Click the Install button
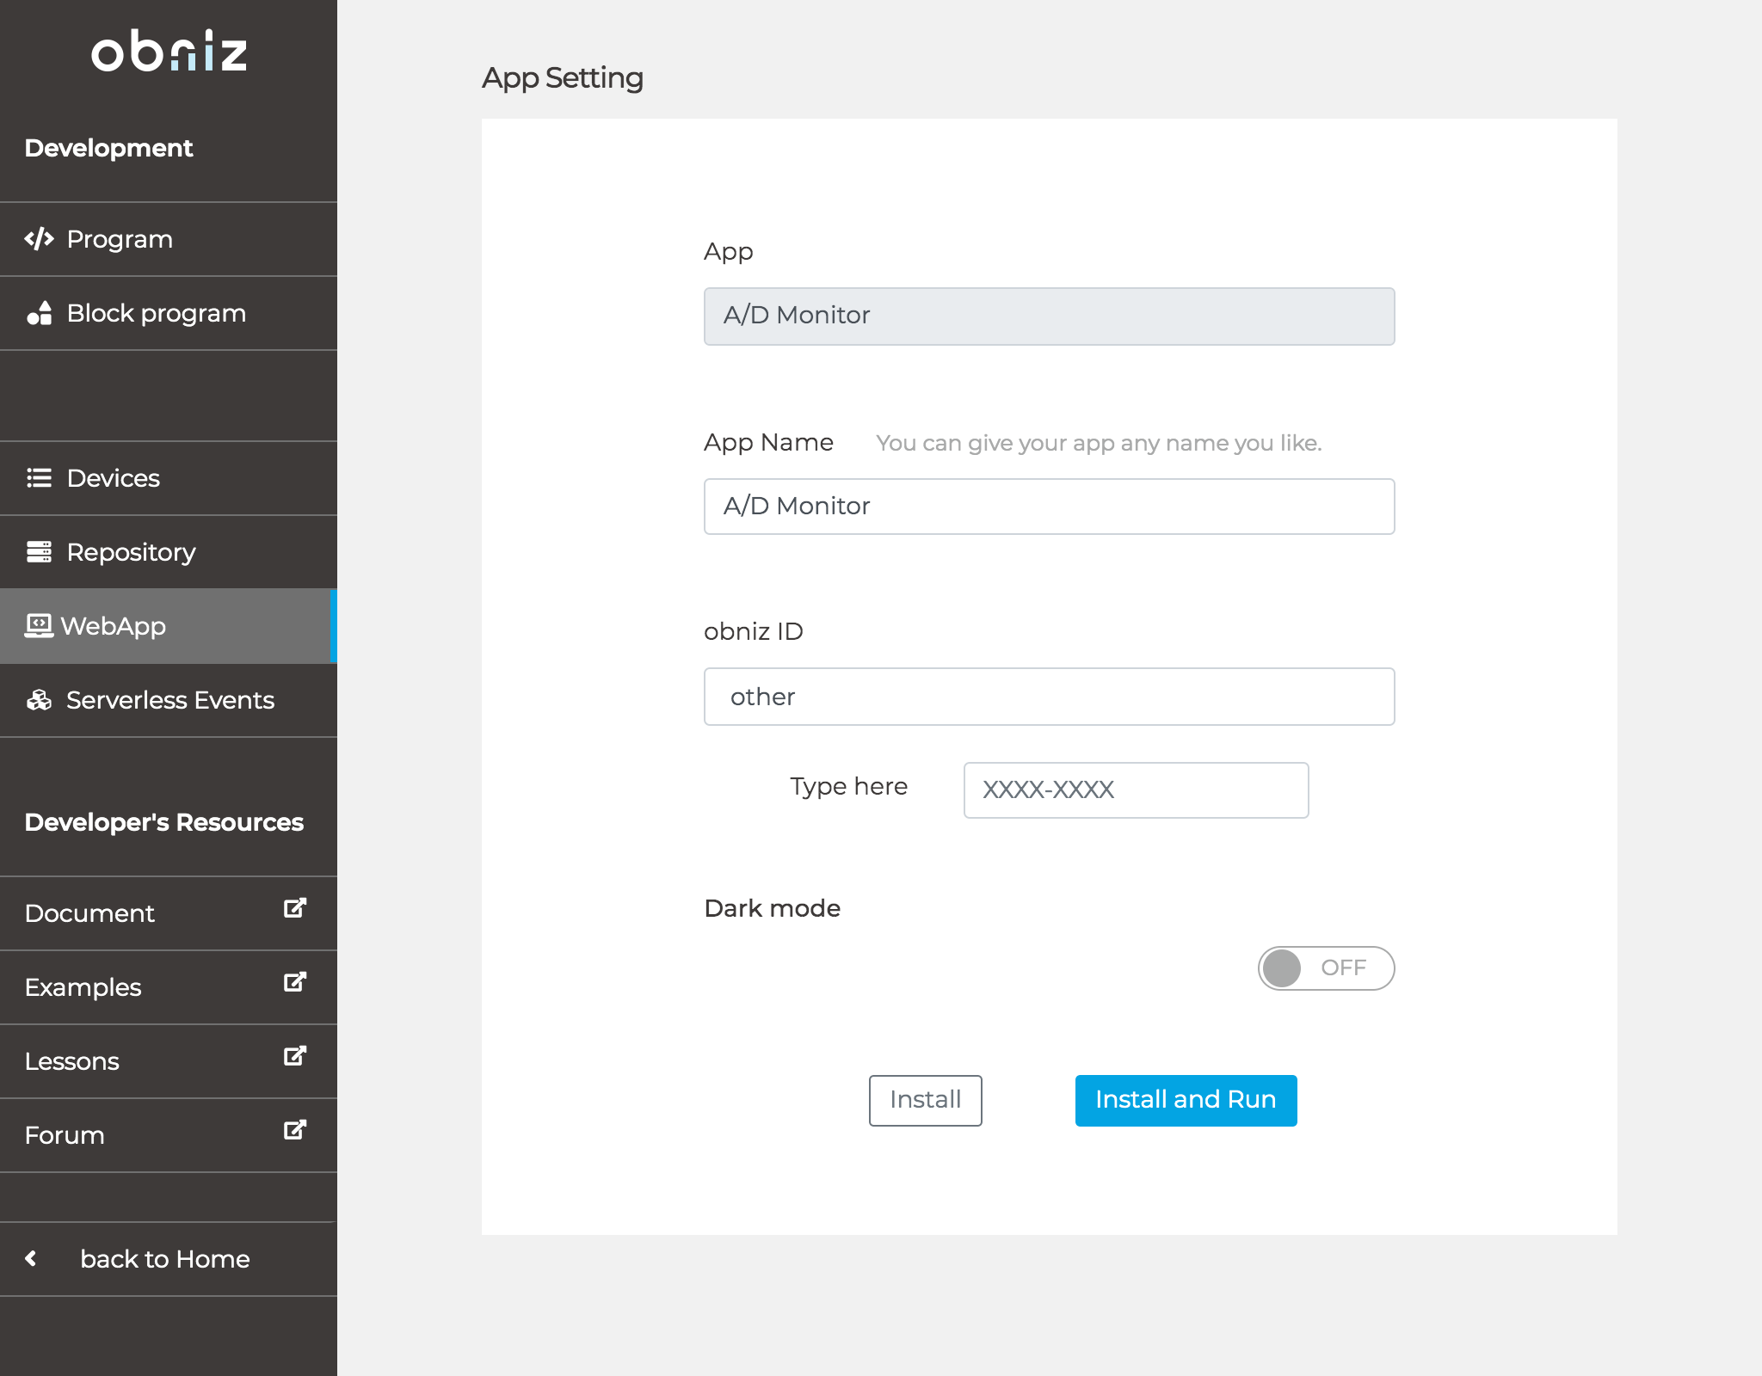The image size is (1762, 1376). pyautogui.click(x=925, y=1100)
